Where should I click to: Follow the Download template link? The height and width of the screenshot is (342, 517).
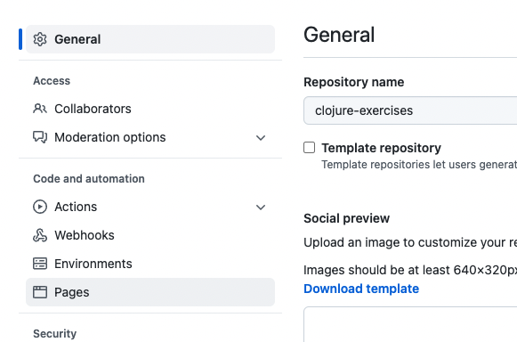coord(361,289)
